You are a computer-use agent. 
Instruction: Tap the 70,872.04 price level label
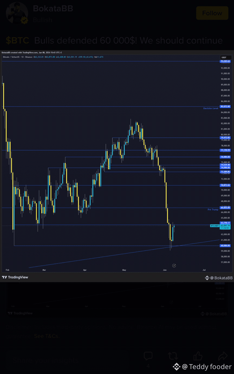(226, 185)
